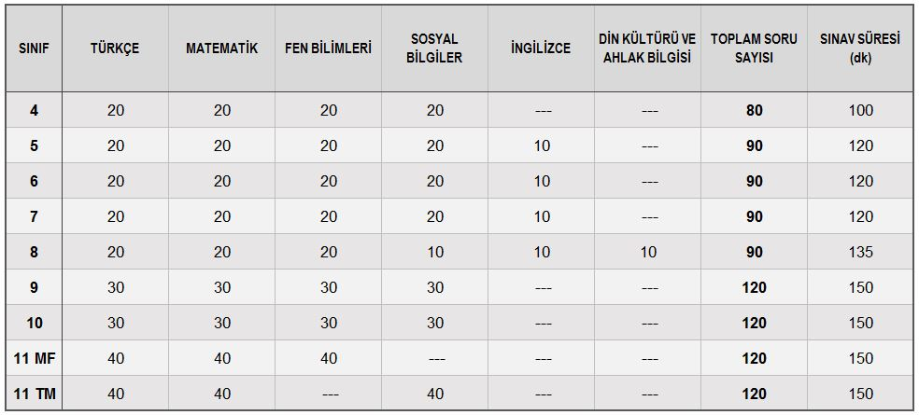
Task: Click total 80 in grade 4 row
Action: pyautogui.click(x=754, y=110)
